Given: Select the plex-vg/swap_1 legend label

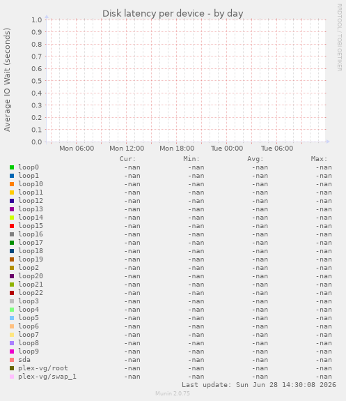Looking at the screenshot, I should tap(47, 377).
